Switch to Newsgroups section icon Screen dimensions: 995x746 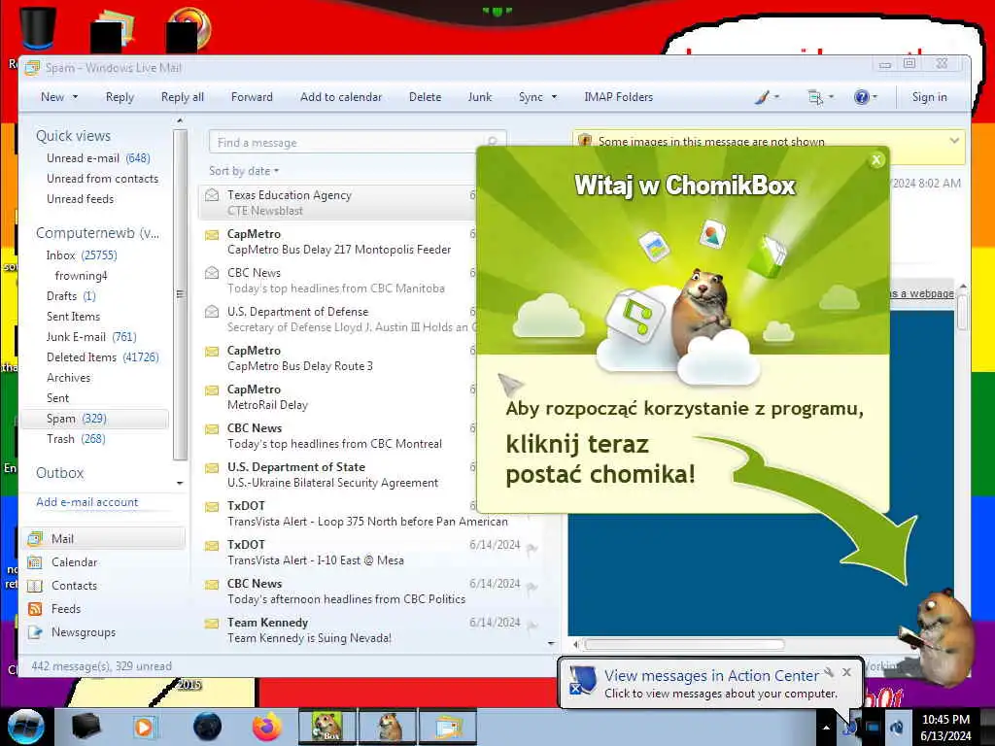pos(35,632)
